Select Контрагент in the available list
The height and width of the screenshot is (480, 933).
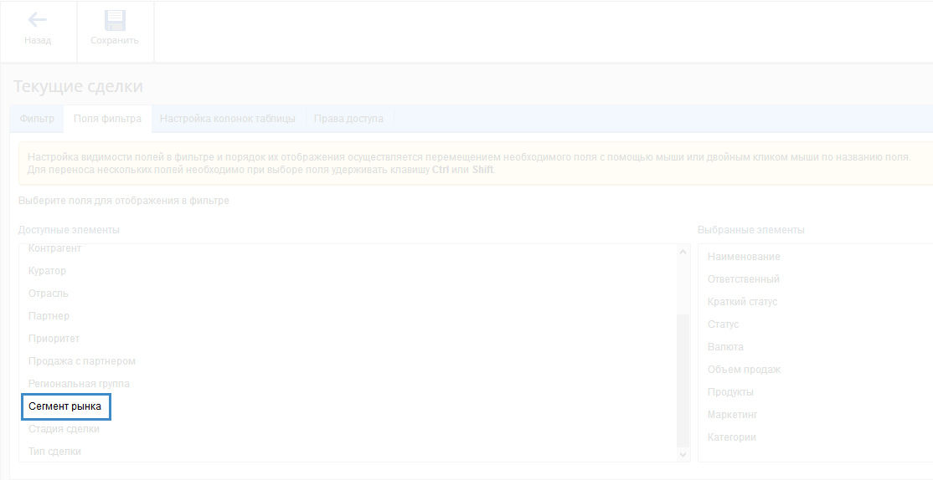pyautogui.click(x=55, y=249)
